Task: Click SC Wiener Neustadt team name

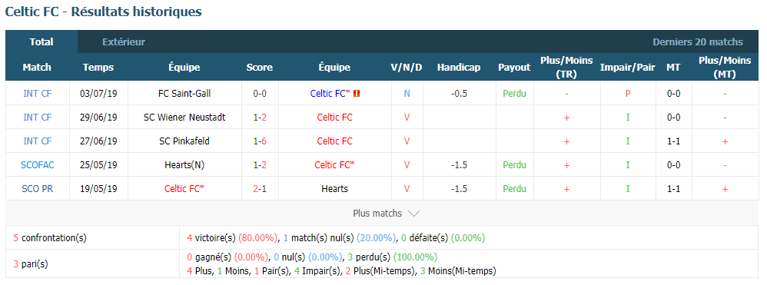Action: tap(185, 118)
